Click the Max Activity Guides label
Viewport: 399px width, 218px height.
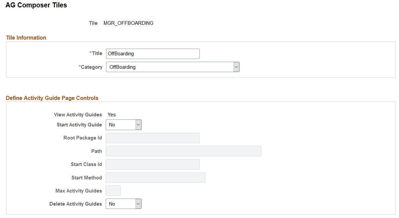(x=79, y=191)
